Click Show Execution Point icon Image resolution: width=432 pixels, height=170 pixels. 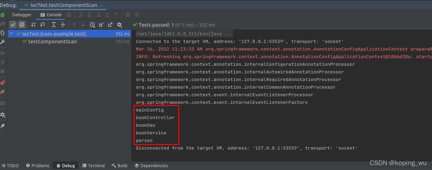80,15
